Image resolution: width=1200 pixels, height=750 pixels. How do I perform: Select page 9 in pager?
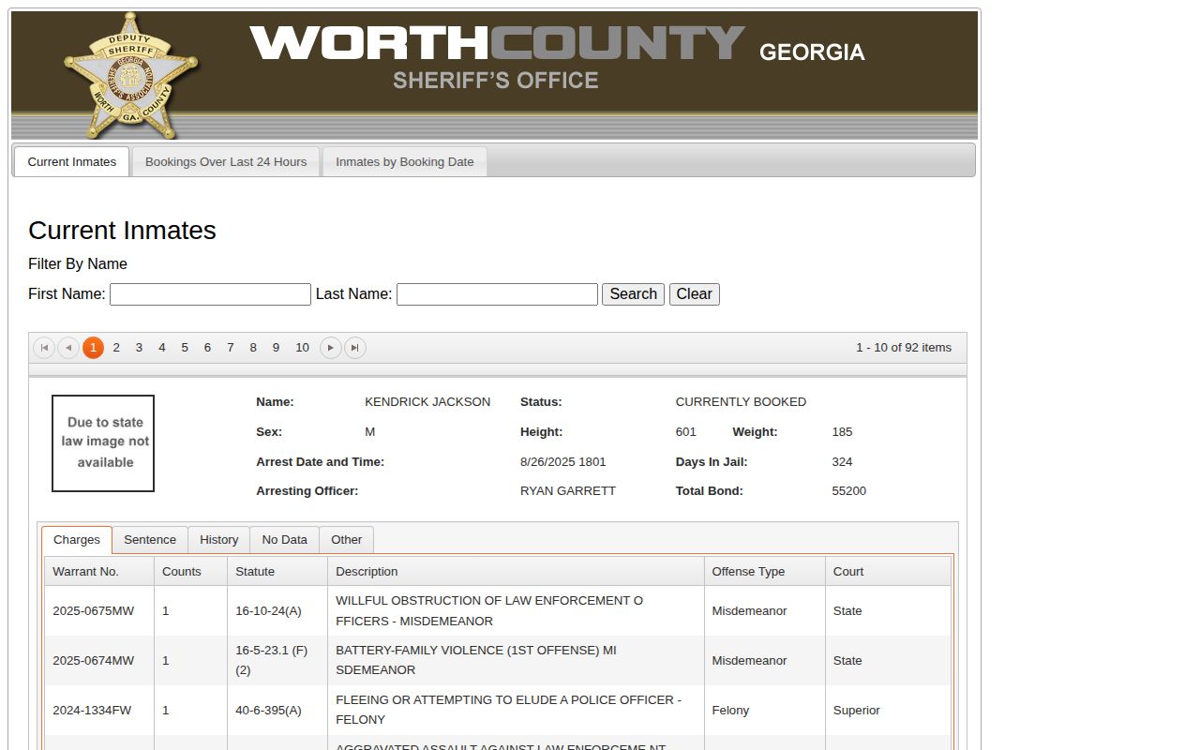tap(276, 348)
